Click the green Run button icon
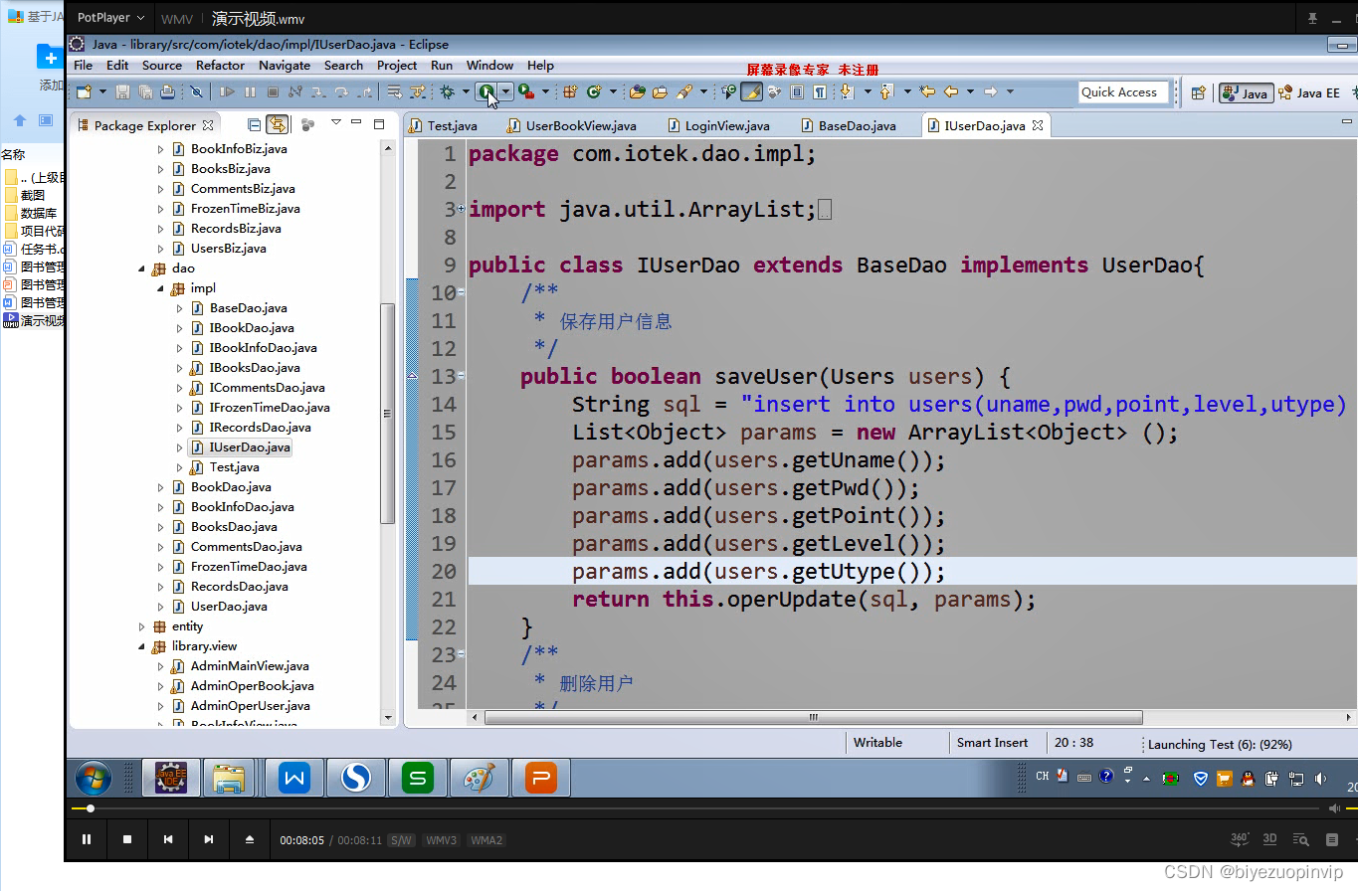 pos(486,91)
